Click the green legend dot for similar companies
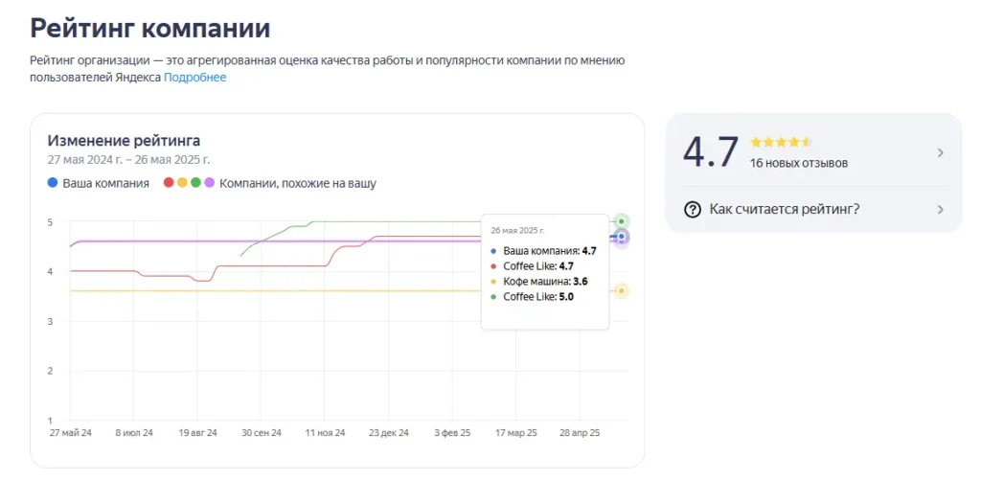Viewport: 981px width, 481px height. (x=195, y=183)
